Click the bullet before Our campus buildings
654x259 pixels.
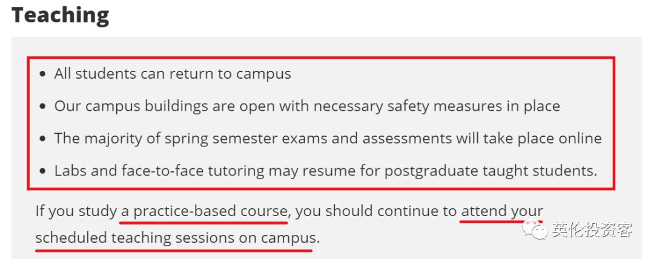tap(42, 107)
